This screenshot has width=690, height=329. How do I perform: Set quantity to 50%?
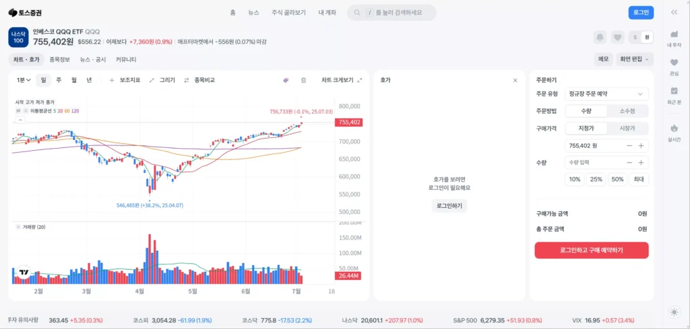coord(617,180)
